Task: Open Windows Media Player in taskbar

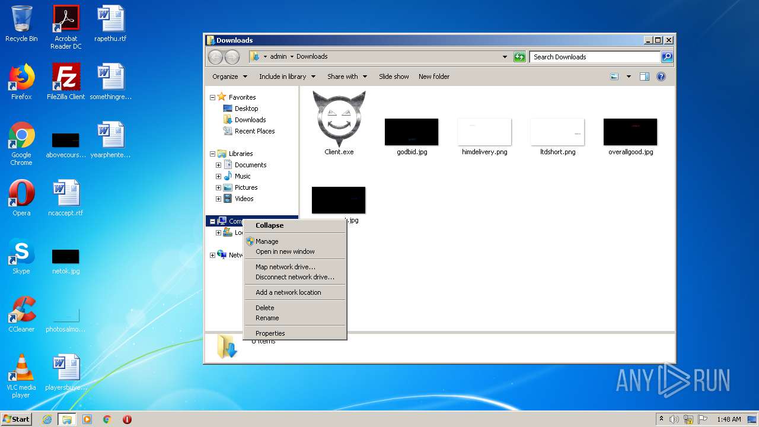Action: [x=87, y=419]
